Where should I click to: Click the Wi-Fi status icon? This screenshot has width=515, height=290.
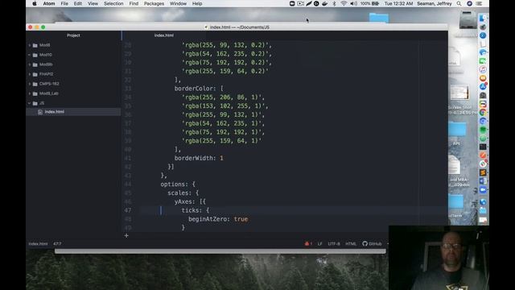tap(344, 3)
